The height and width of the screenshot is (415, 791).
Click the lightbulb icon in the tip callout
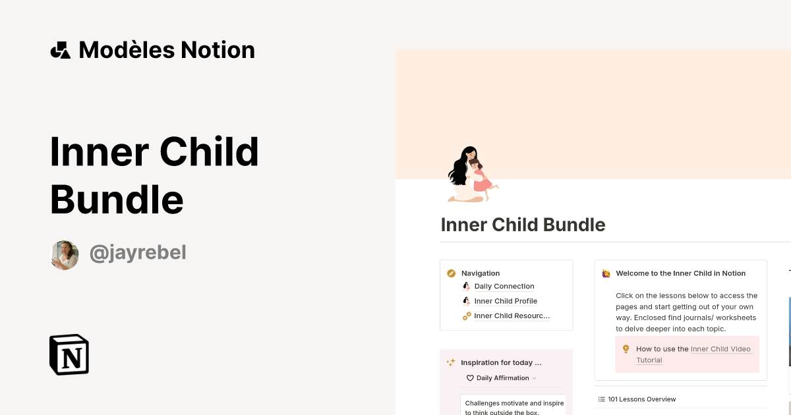[x=626, y=348]
